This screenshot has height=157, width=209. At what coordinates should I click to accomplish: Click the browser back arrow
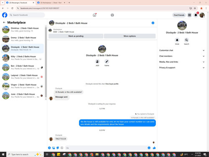(3, 8)
